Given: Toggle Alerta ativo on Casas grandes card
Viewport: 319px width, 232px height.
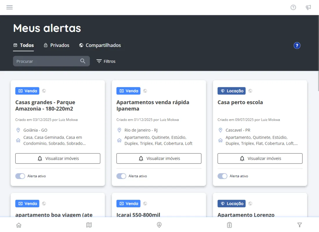Looking at the screenshot, I should point(20,176).
